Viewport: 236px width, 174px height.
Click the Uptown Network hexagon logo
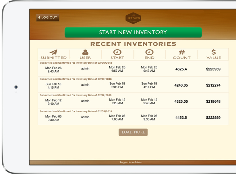coord(133,18)
